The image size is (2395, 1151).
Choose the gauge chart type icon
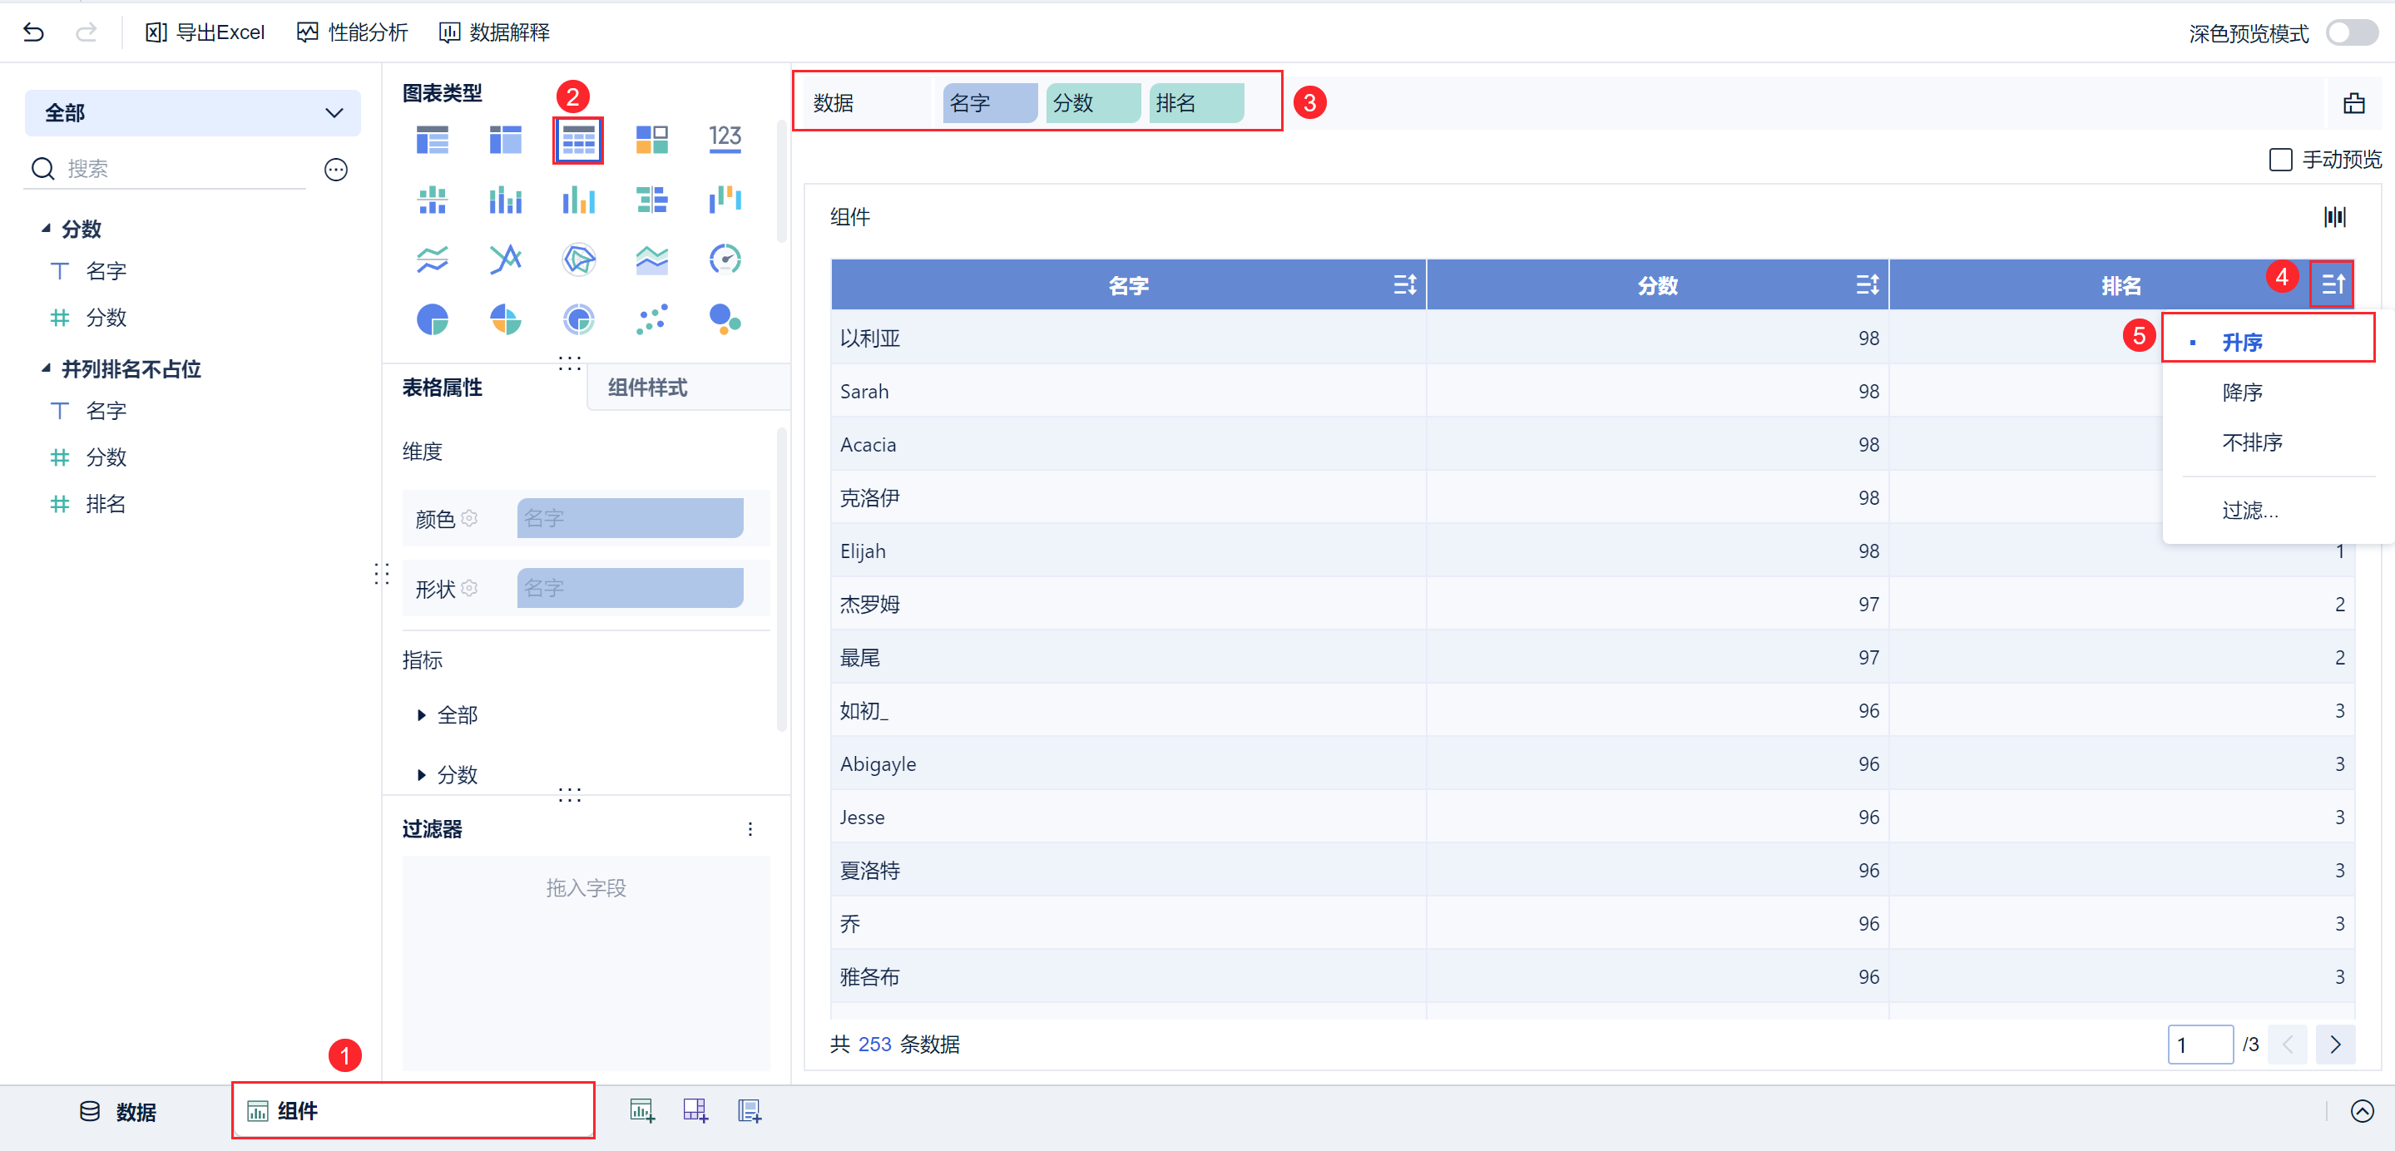(x=725, y=259)
